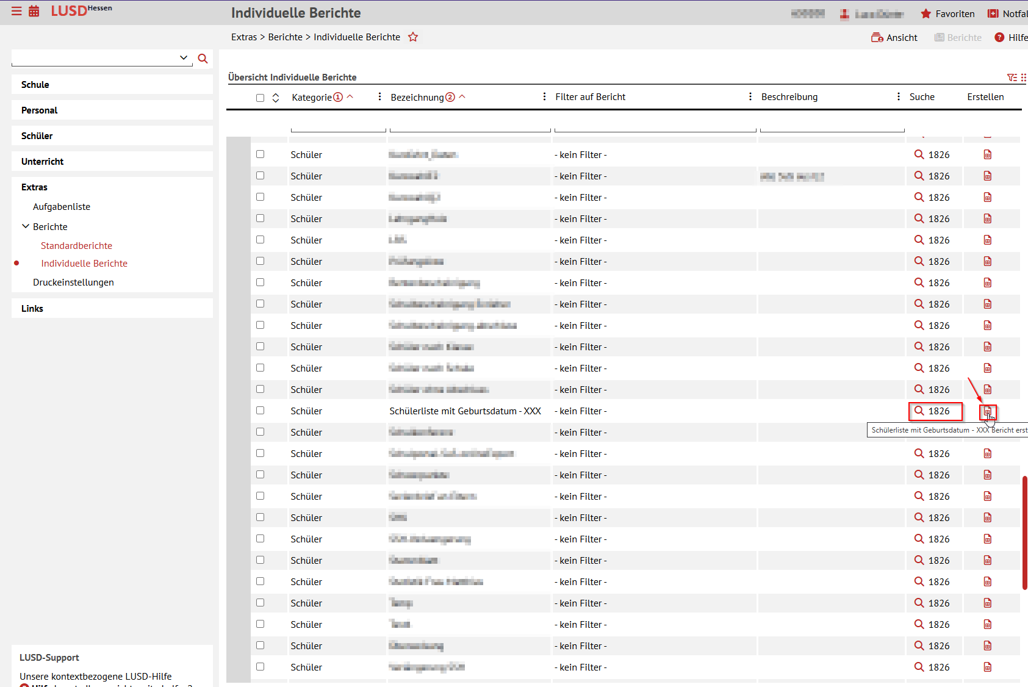Toggle the select-all checkbox in header

coord(261,98)
